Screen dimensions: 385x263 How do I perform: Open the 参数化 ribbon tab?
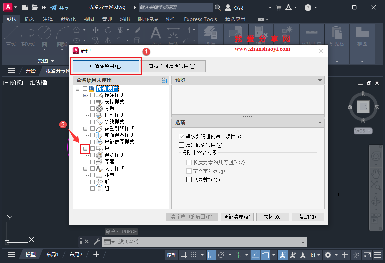coord(68,19)
